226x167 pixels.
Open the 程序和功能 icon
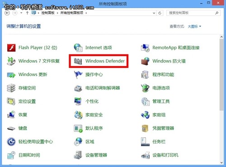145,75
